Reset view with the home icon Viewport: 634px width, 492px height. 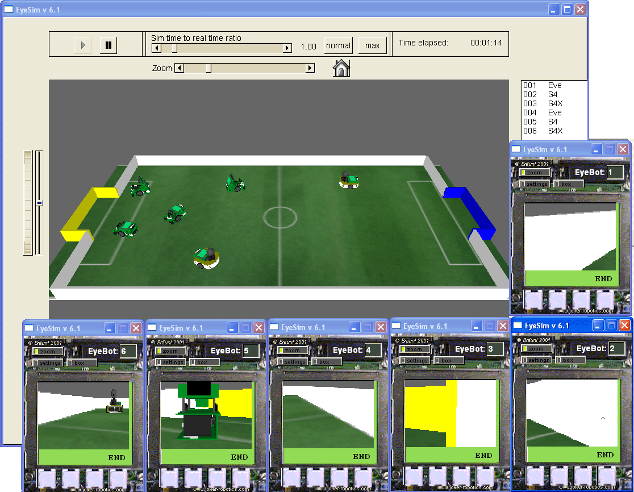pos(341,68)
